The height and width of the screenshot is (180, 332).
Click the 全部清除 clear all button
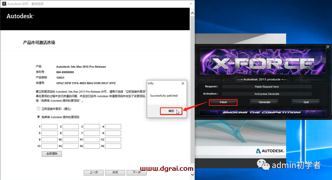pyautogui.click(x=52, y=154)
